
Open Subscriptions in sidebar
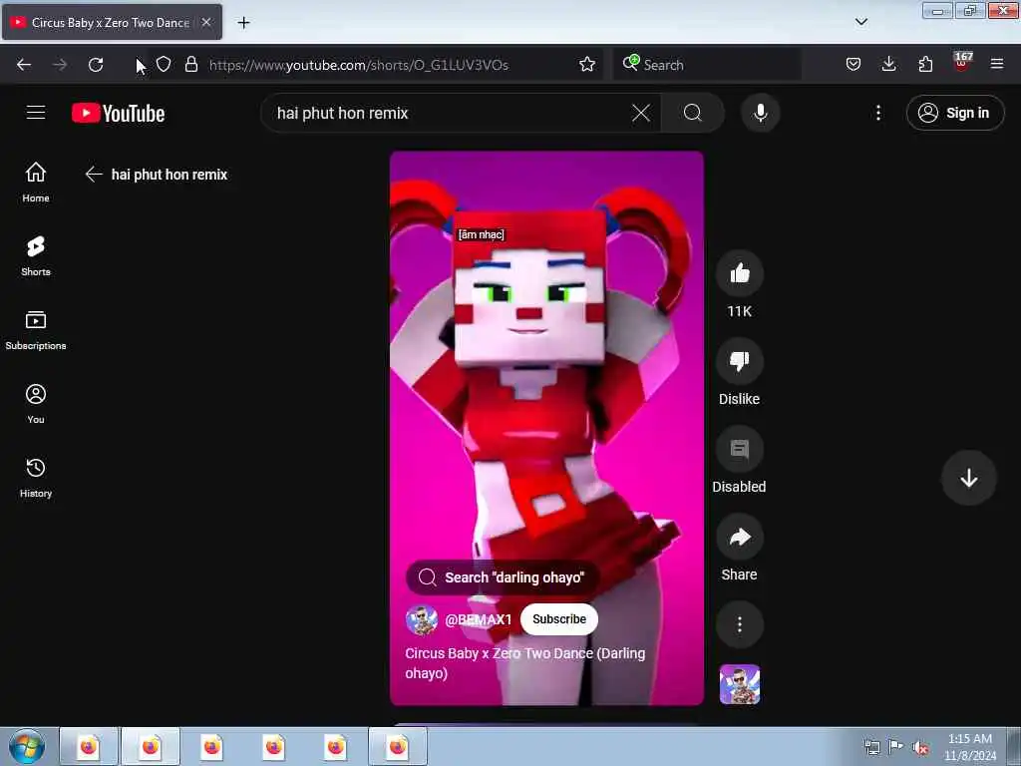click(x=36, y=330)
